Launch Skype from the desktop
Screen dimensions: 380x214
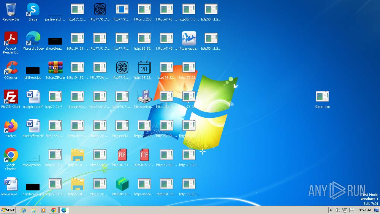tap(33, 12)
